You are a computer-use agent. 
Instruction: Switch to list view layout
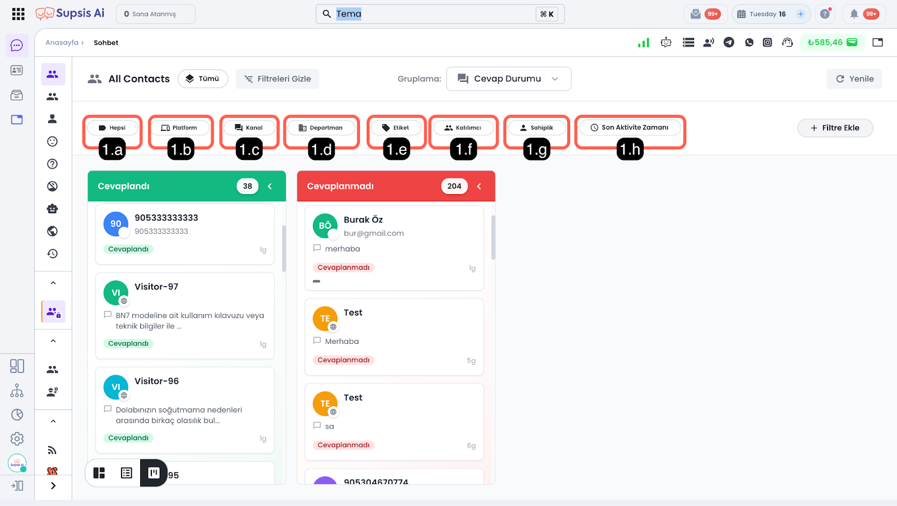(x=127, y=473)
